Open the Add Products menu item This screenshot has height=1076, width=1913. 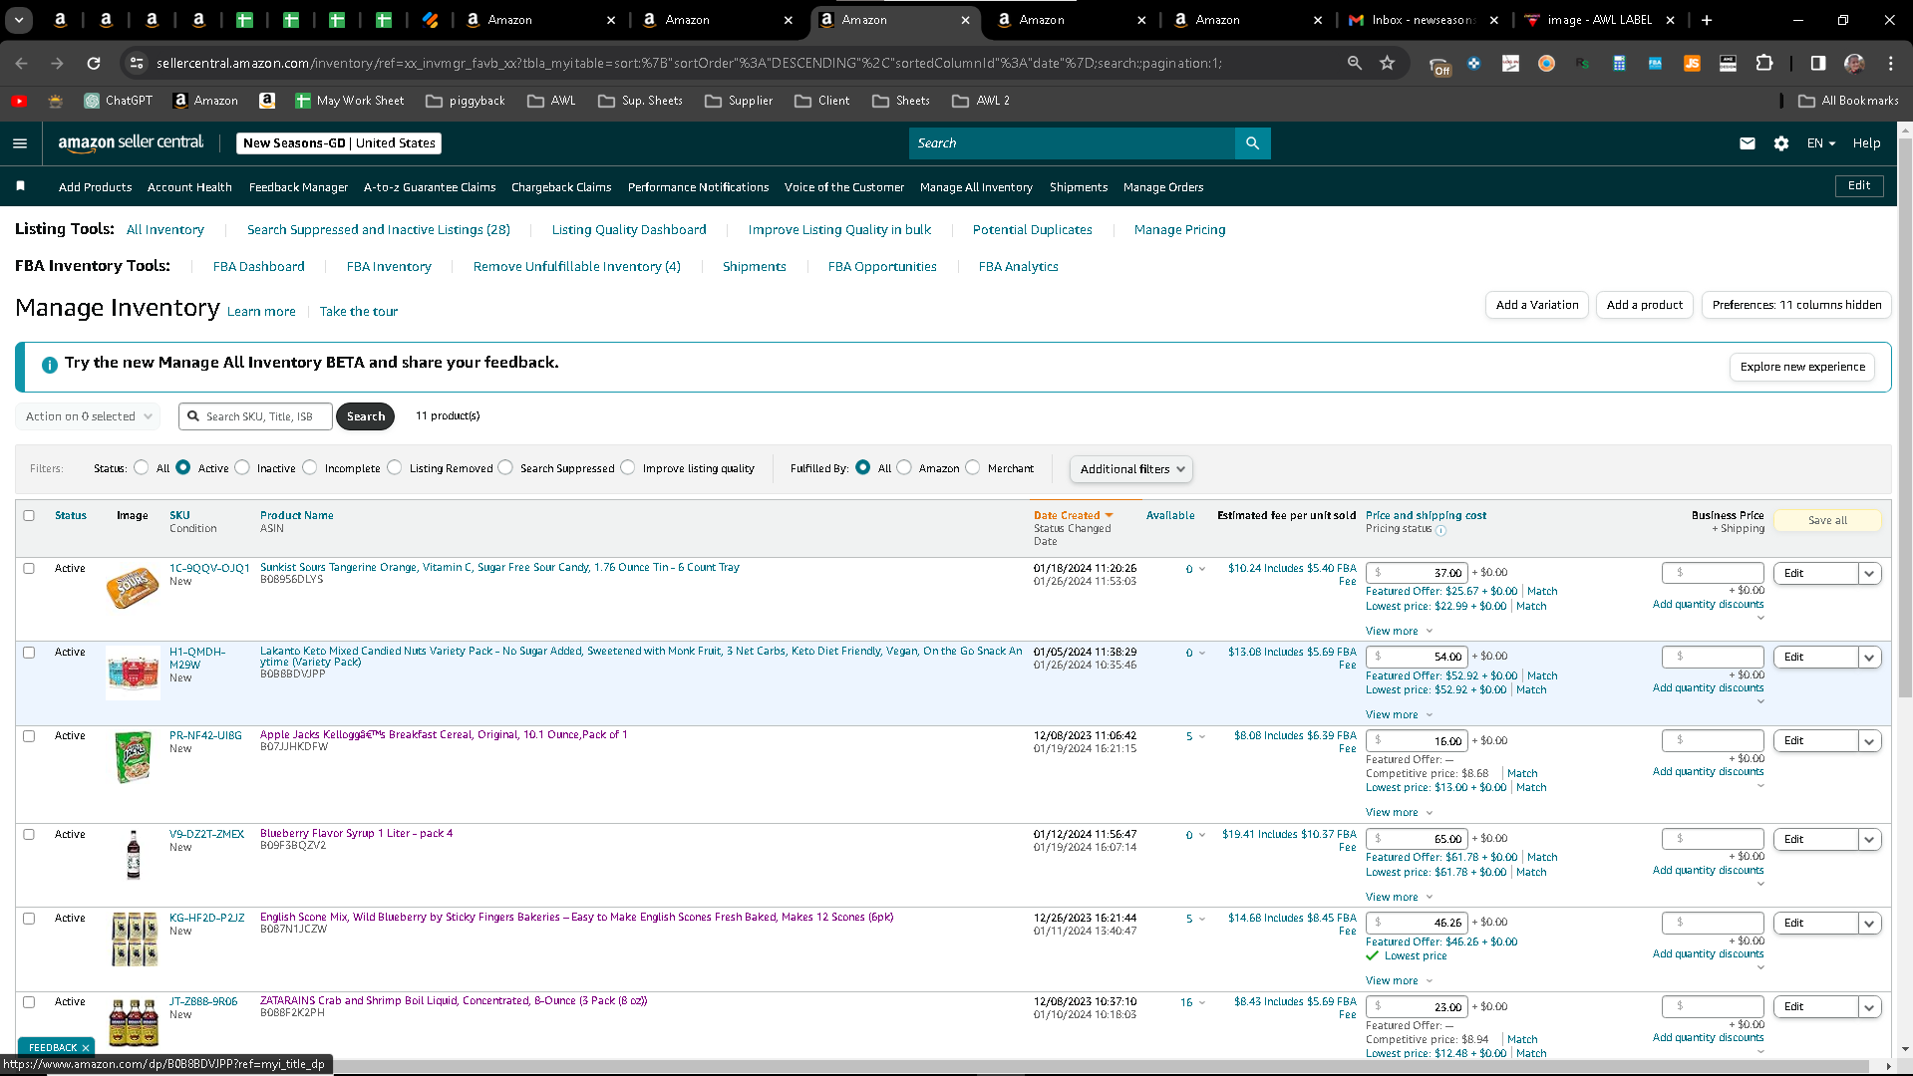pyautogui.click(x=95, y=187)
